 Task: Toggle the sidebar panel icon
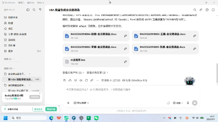click(x=28, y=10)
